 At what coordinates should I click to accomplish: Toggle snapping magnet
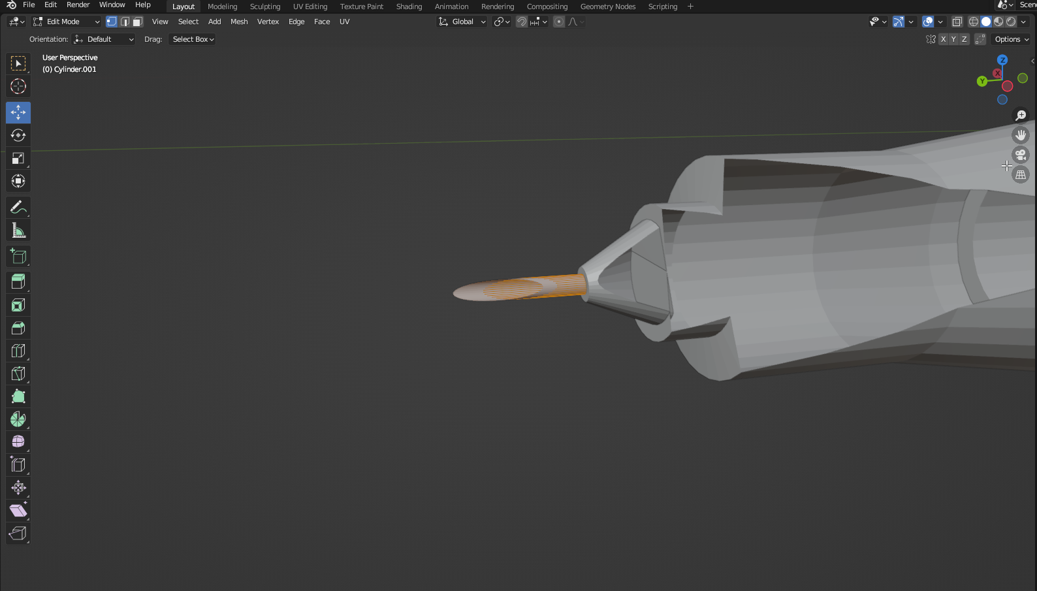522,22
